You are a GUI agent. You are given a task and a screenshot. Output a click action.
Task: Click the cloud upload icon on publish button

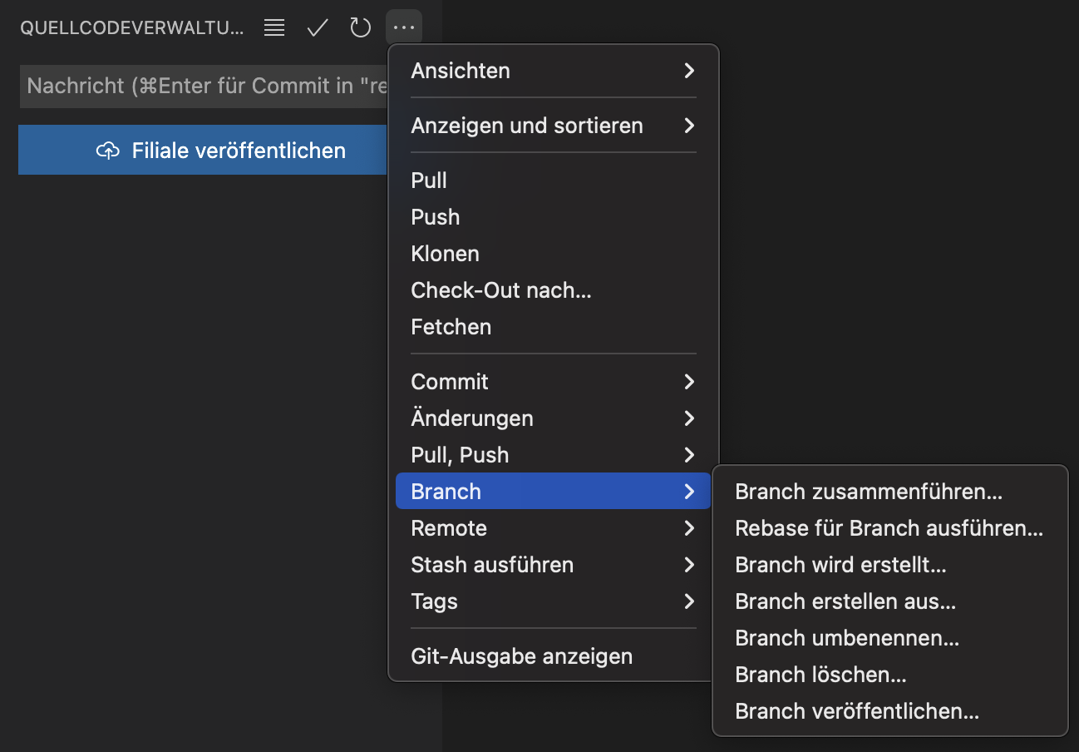[x=107, y=151]
